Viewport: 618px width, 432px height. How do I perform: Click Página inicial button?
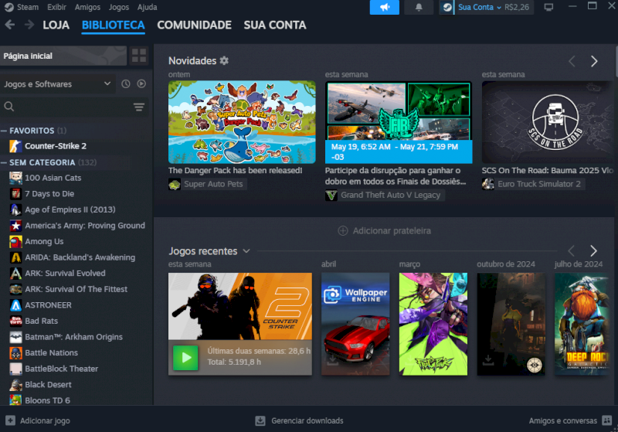click(63, 56)
